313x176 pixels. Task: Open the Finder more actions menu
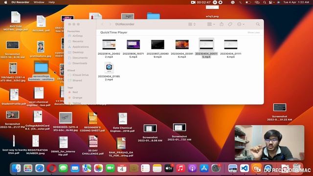click(241, 24)
